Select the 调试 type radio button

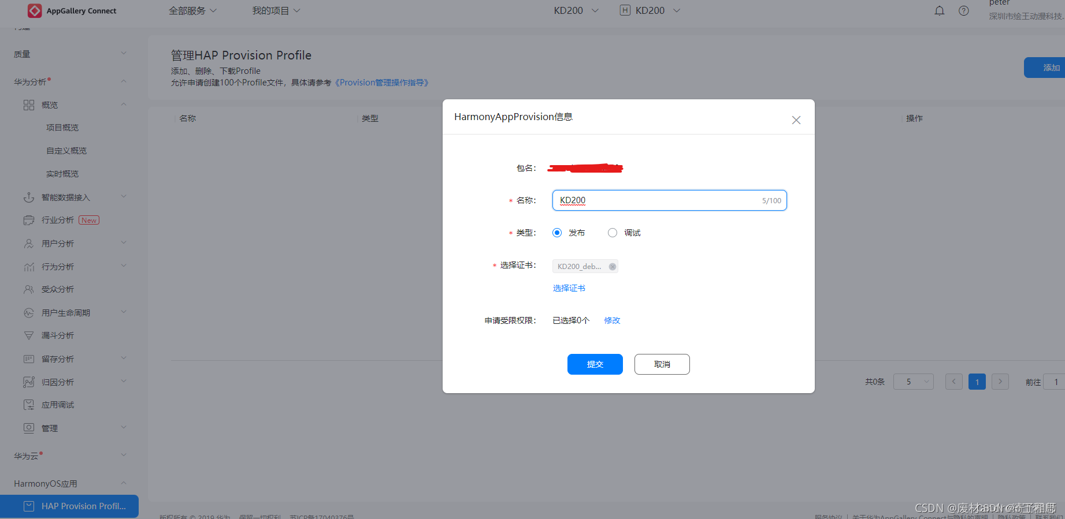613,233
